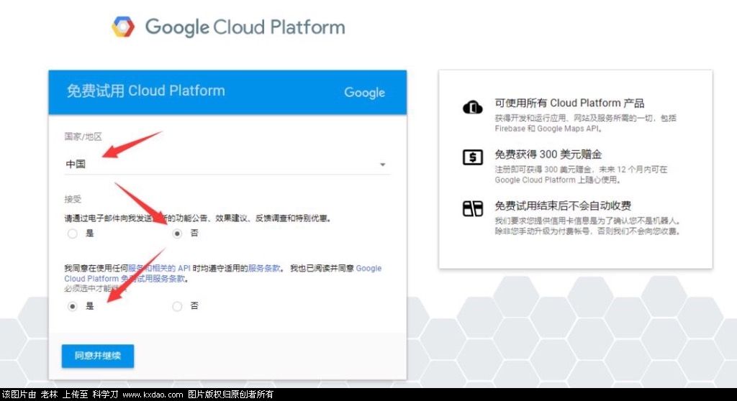
Task: Click the 免费试用 Cloud Platform heading
Action: point(145,91)
